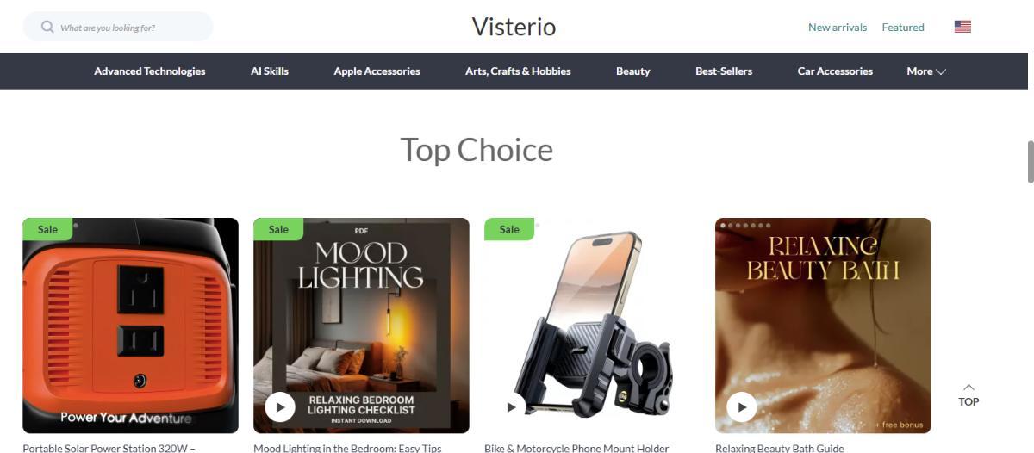Click the Sale badge on phone mount
The width and height of the screenshot is (1034, 453).
point(509,229)
